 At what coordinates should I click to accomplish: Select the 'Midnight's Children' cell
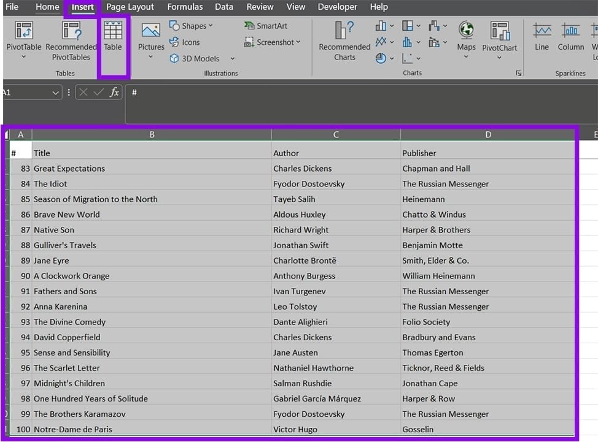(152, 383)
